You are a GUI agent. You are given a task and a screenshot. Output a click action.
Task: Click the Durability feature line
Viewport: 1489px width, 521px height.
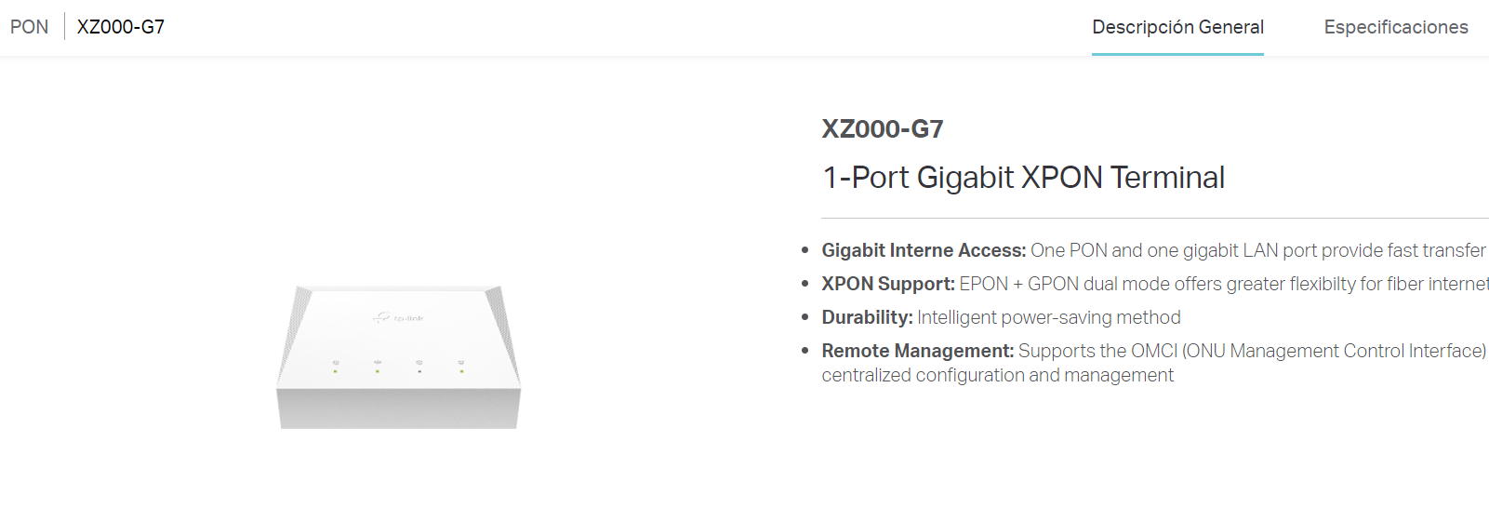(x=1002, y=317)
